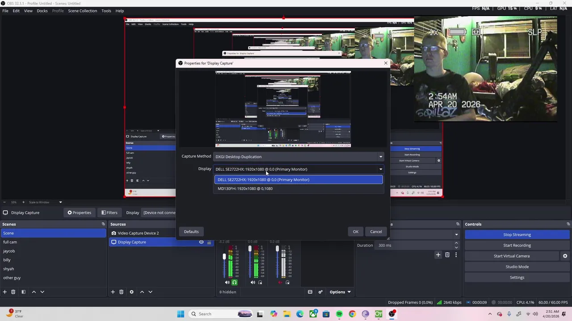The width and height of the screenshot is (572, 321).
Task: Remove transition with the trash icon
Action: click(x=447, y=255)
